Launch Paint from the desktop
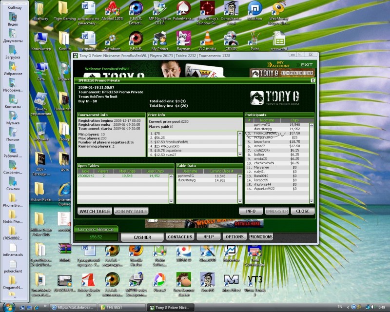 point(254,38)
